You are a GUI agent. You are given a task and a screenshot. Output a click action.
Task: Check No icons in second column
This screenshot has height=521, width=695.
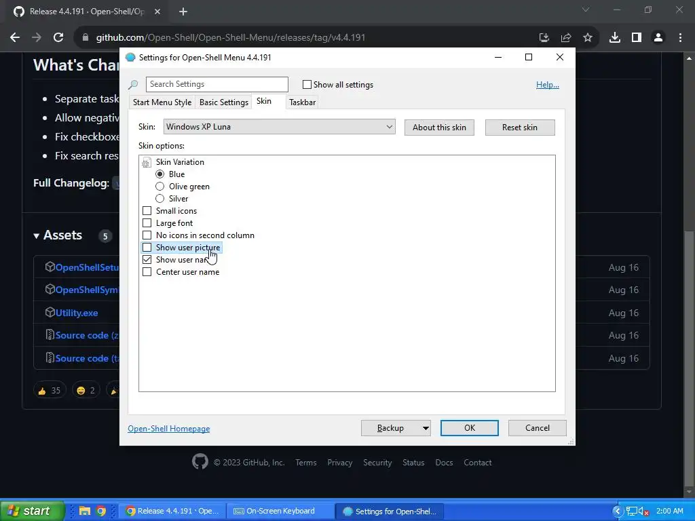(147, 235)
